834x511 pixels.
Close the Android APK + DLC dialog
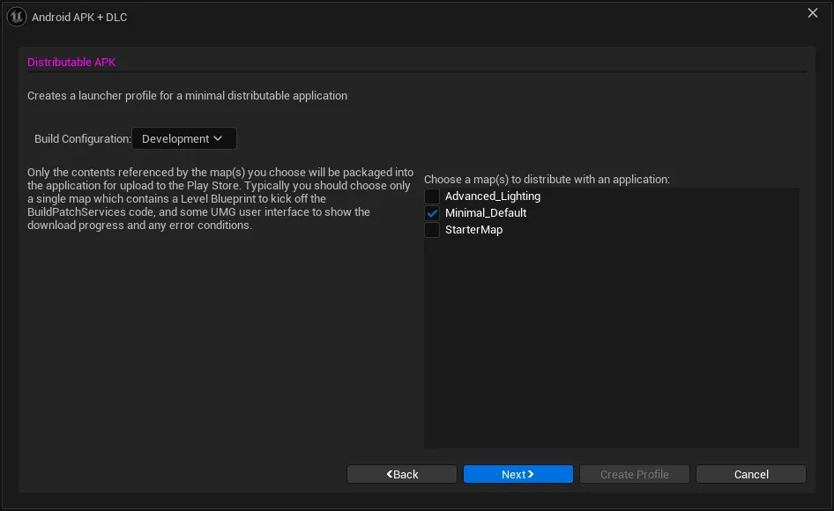812,12
